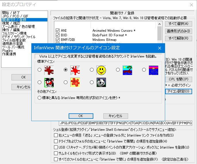Choose IrfanView 専用の形式別のアイコン option

(x=39, y=98)
